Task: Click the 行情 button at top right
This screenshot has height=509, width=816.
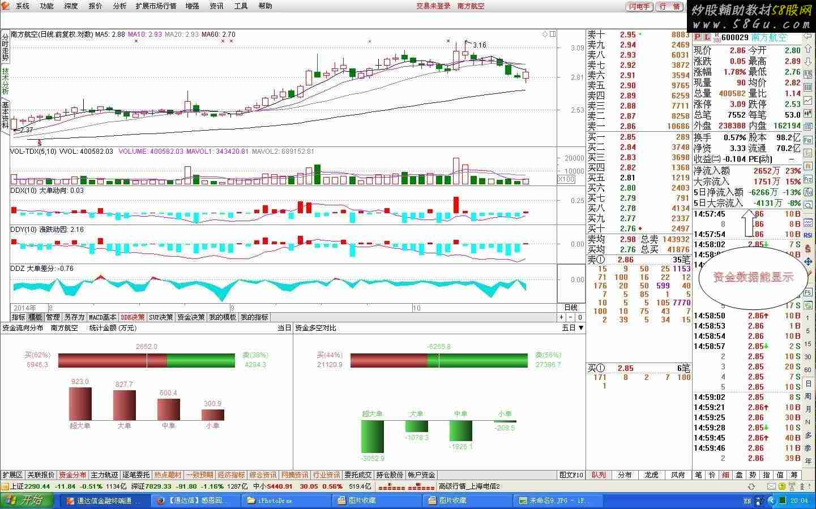Action: [x=670, y=7]
